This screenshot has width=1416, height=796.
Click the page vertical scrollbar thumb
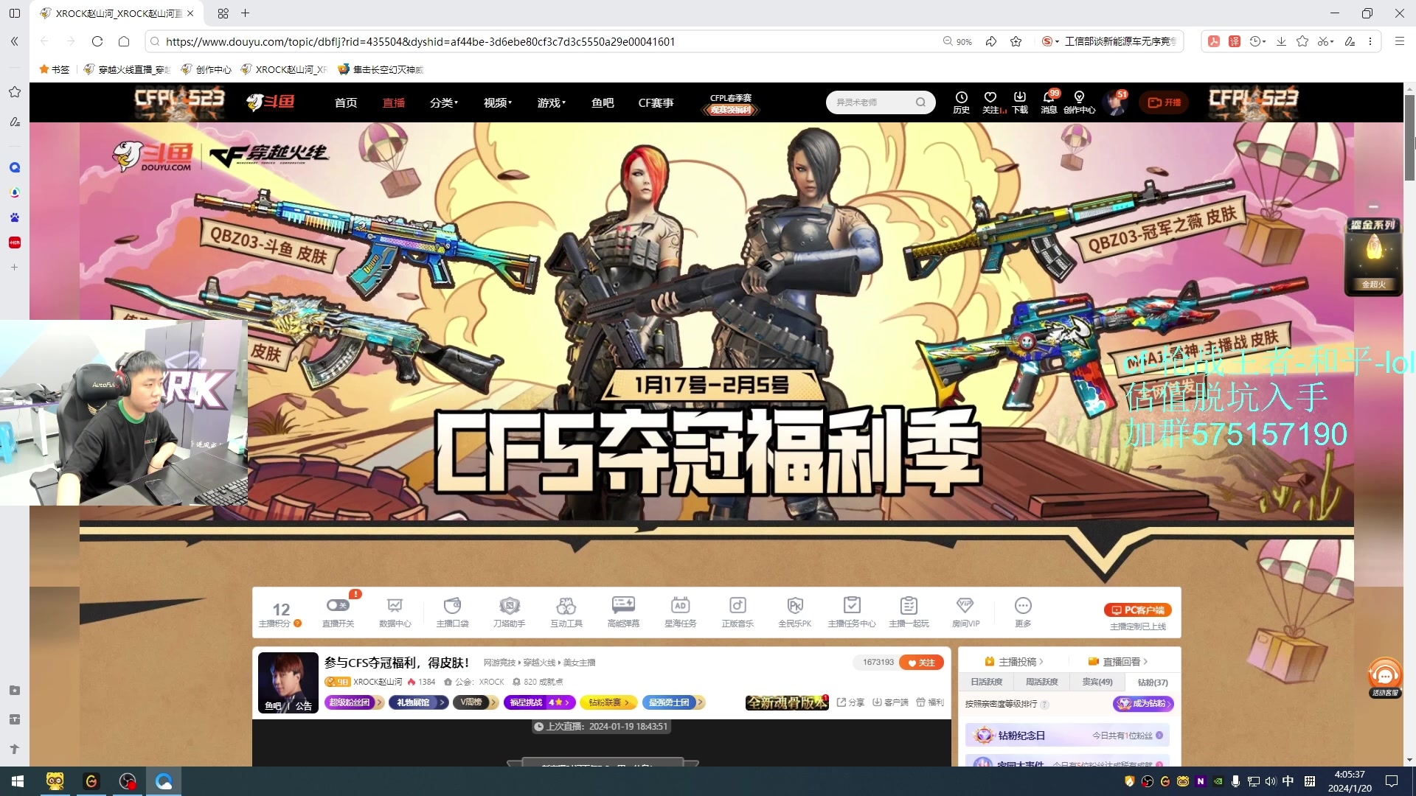click(1409, 136)
